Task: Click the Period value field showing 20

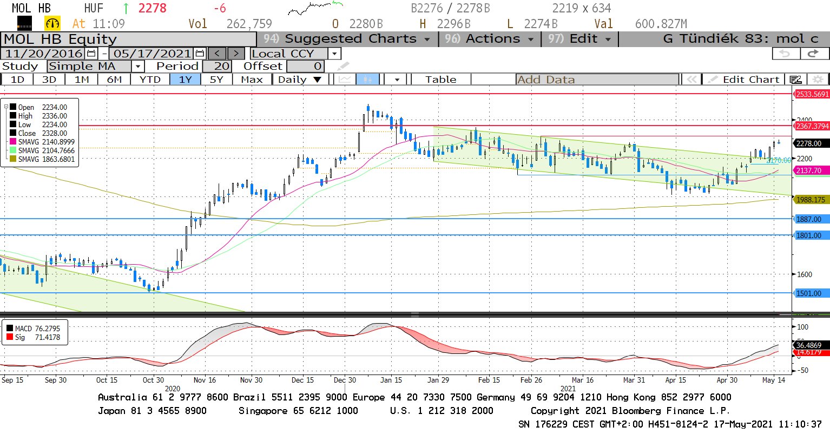Action: coord(218,67)
